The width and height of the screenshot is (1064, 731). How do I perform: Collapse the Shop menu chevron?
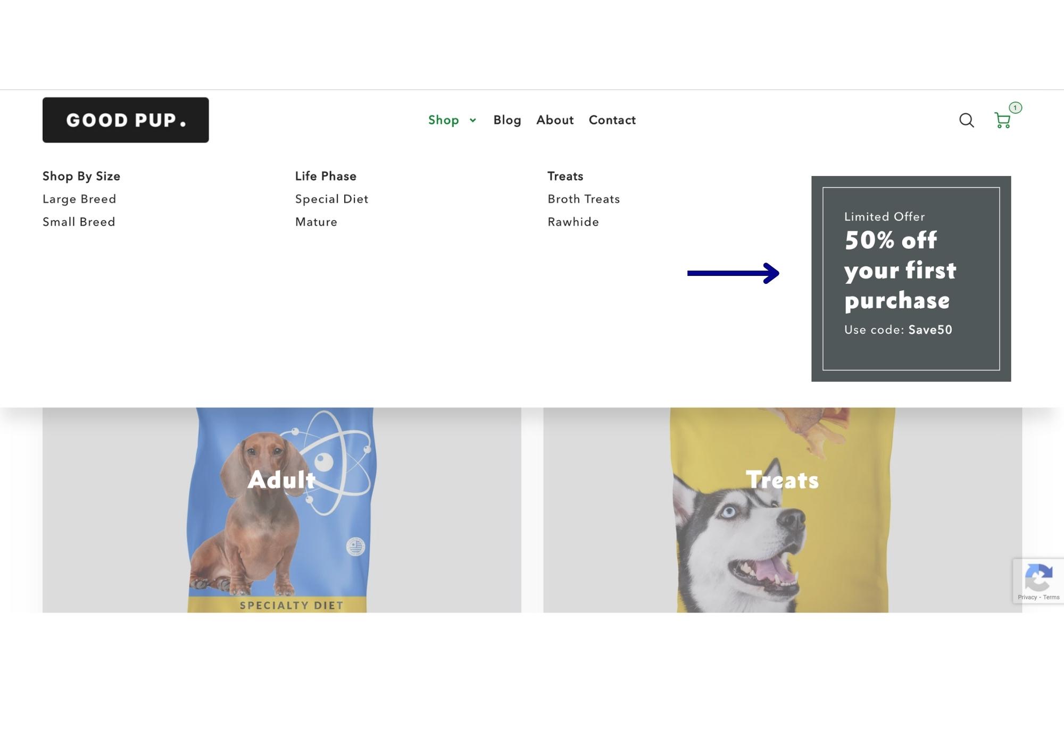tap(472, 121)
